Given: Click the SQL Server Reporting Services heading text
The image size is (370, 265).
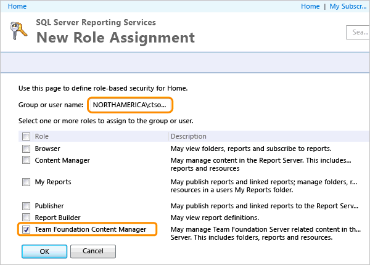Looking at the screenshot, I should [96, 22].
